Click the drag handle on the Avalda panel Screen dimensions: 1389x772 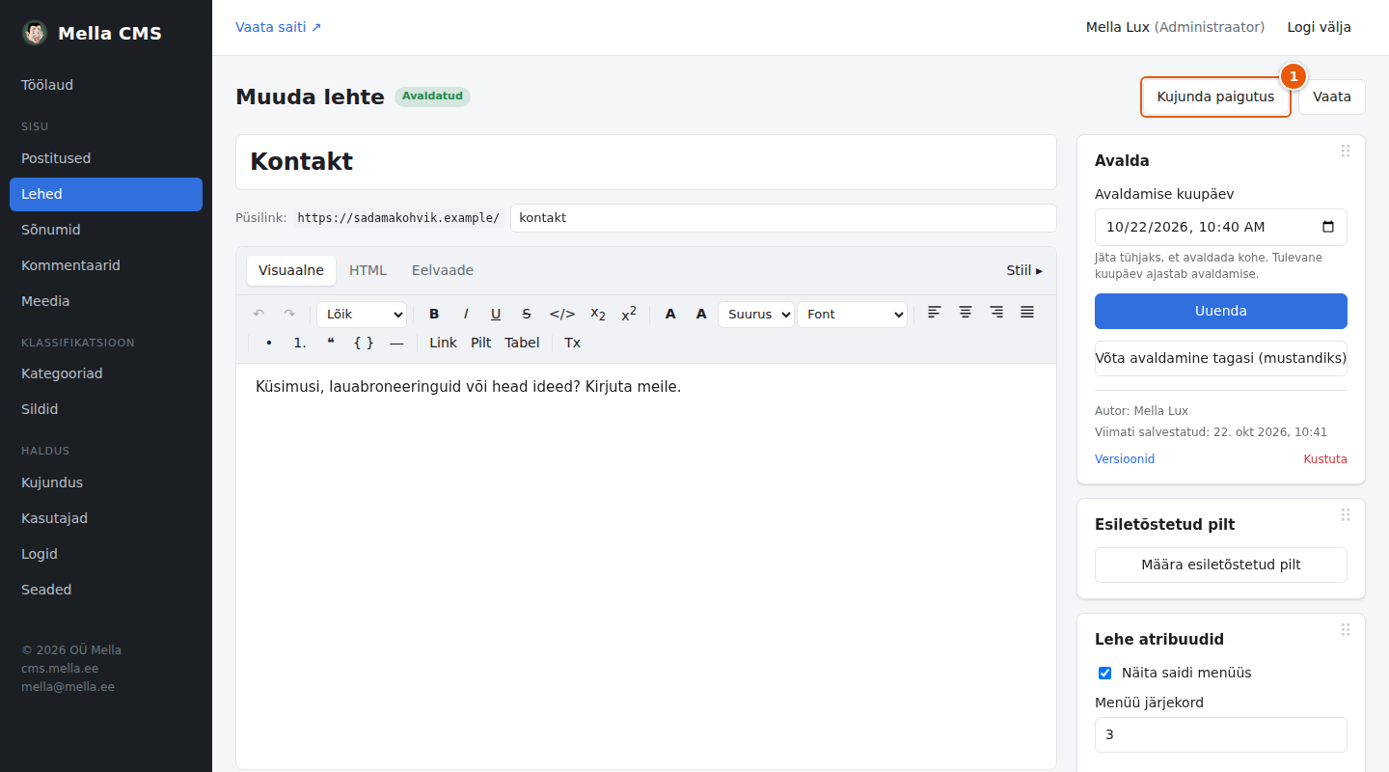[x=1346, y=151]
